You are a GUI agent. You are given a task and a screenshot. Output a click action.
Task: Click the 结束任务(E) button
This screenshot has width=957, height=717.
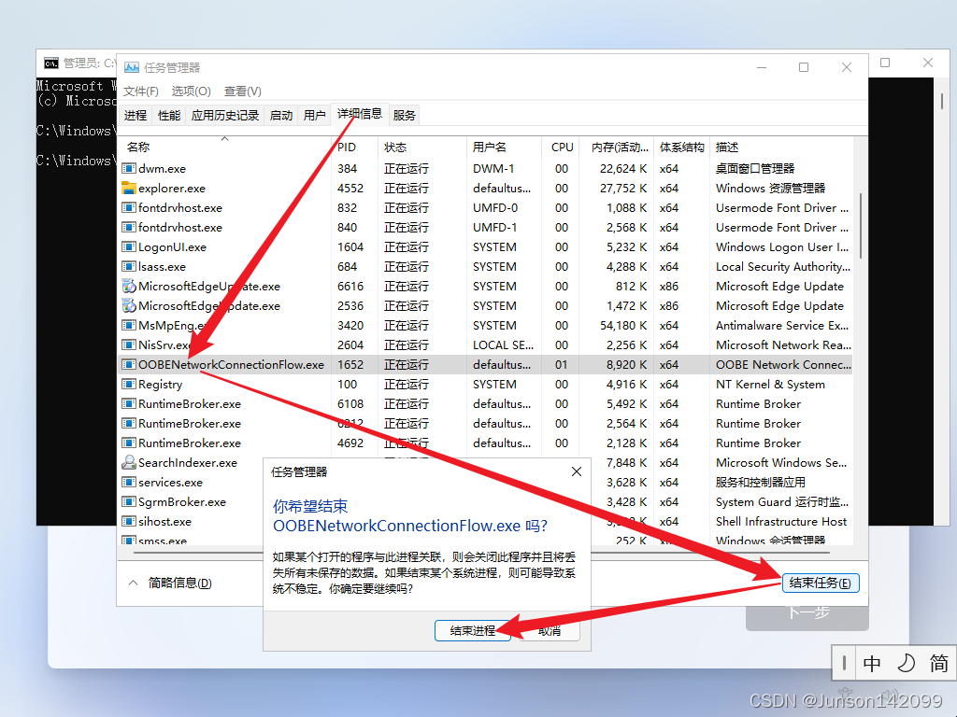coord(820,582)
